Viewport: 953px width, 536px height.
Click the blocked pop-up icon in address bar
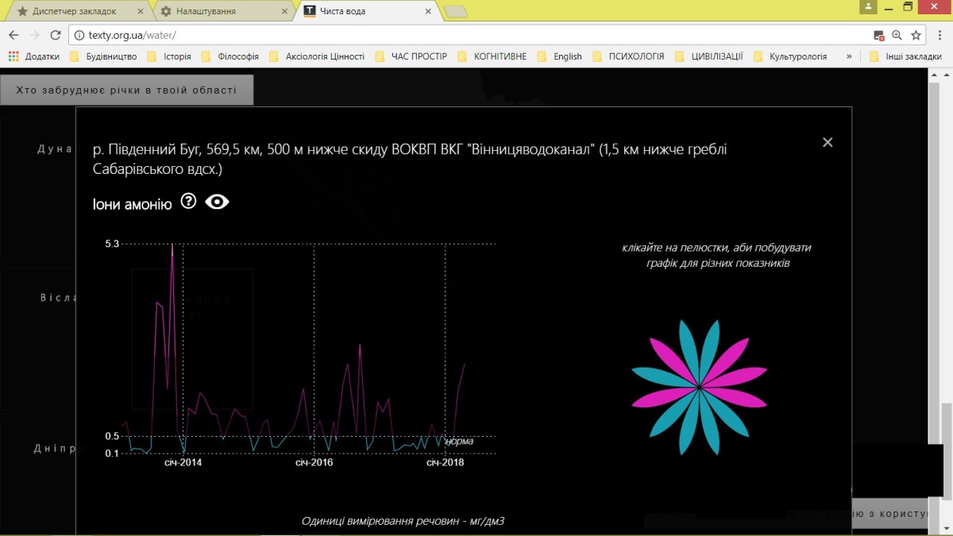(878, 35)
